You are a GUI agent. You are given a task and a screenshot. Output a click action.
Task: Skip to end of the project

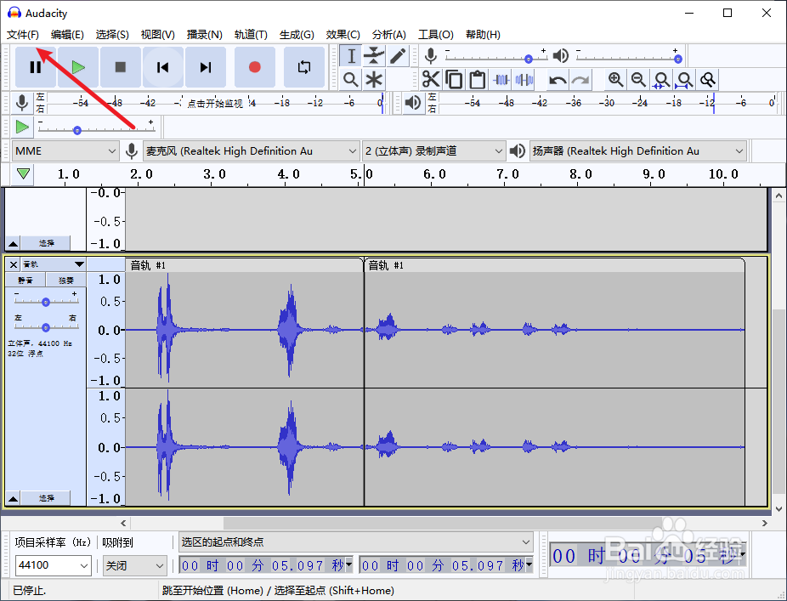[206, 67]
